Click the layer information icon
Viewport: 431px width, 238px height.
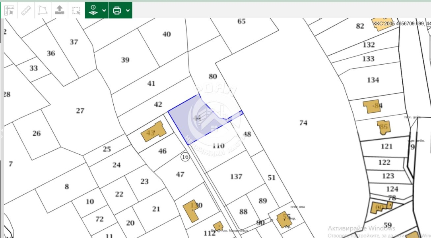click(94, 10)
